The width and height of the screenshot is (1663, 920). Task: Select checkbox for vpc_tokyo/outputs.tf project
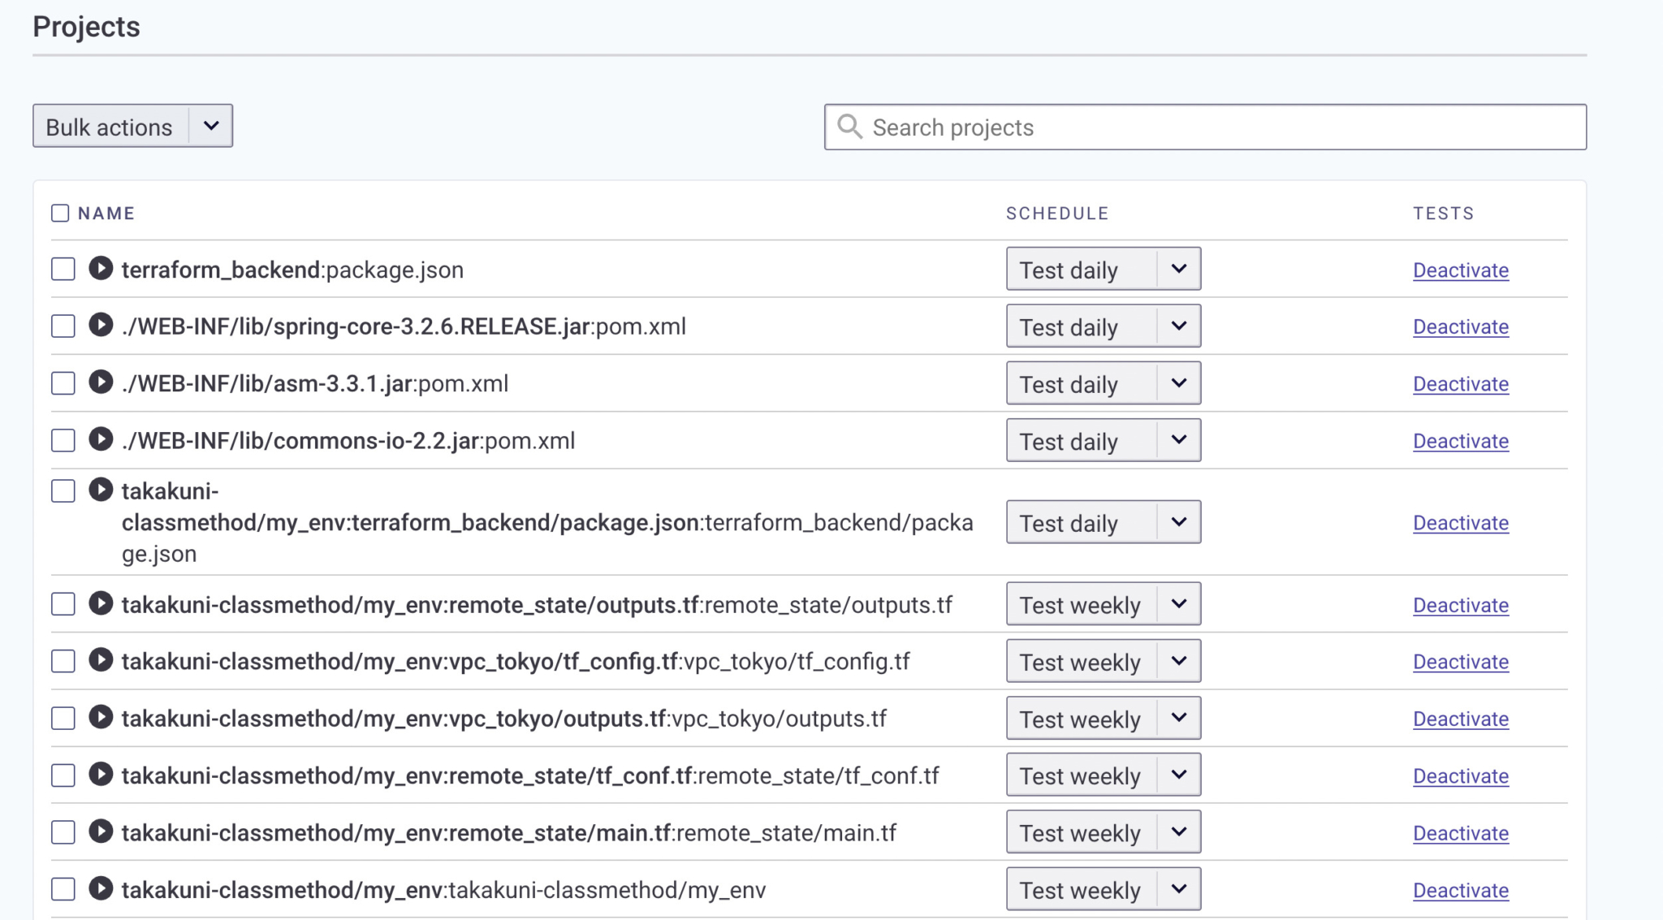(63, 718)
